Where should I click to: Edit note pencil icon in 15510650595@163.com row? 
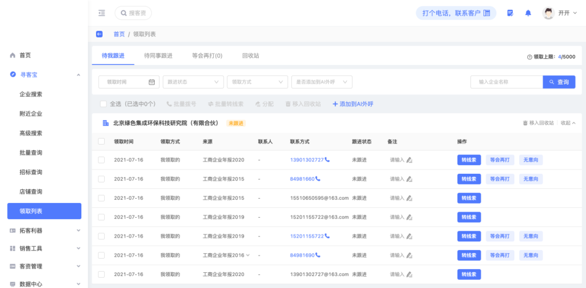click(x=409, y=198)
